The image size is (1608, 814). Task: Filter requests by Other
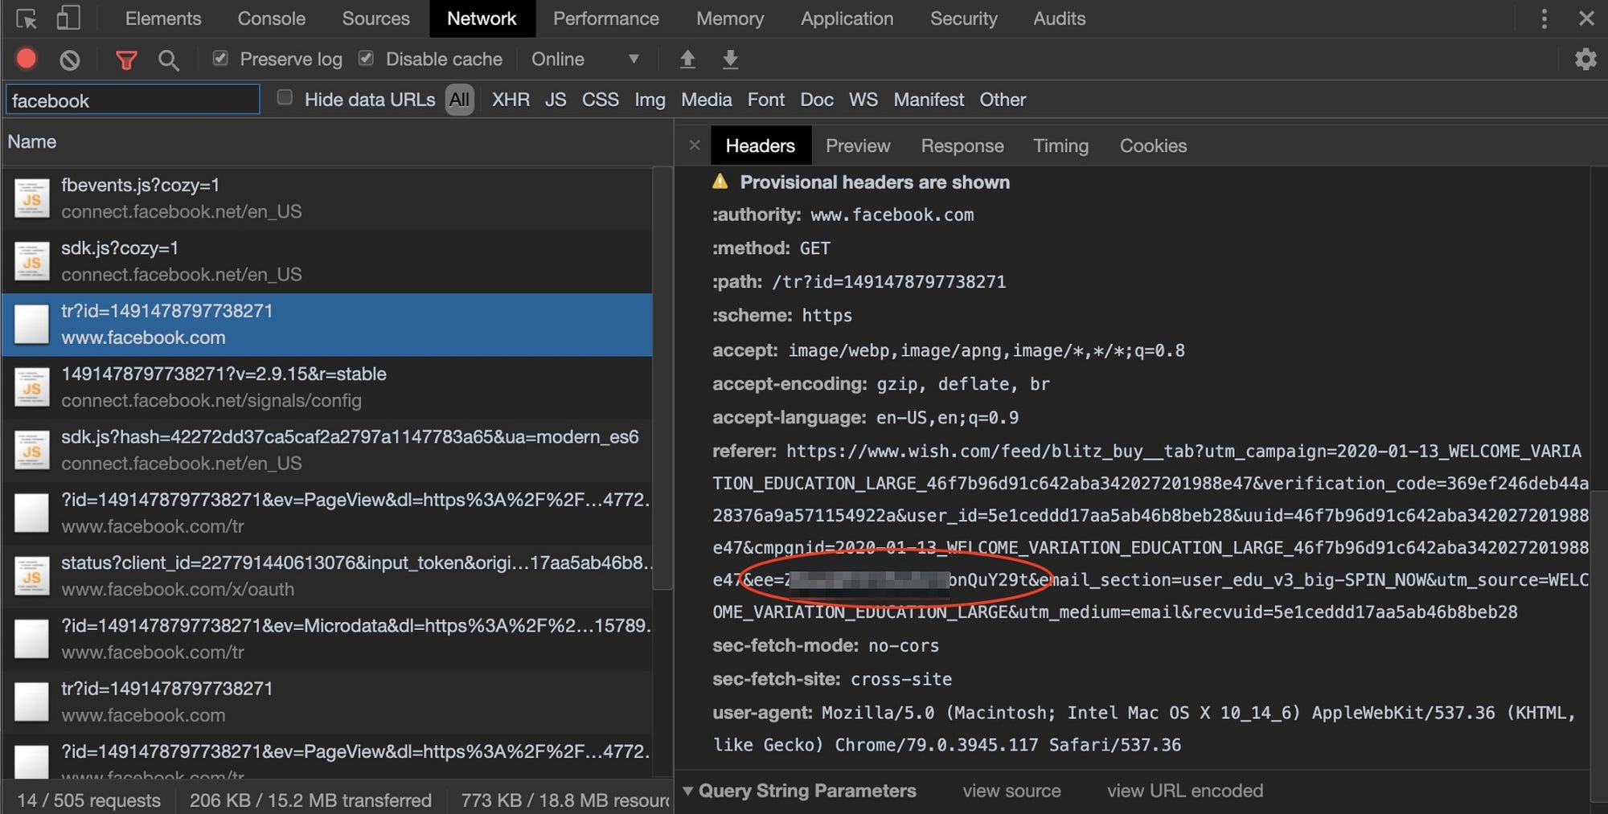point(1003,100)
